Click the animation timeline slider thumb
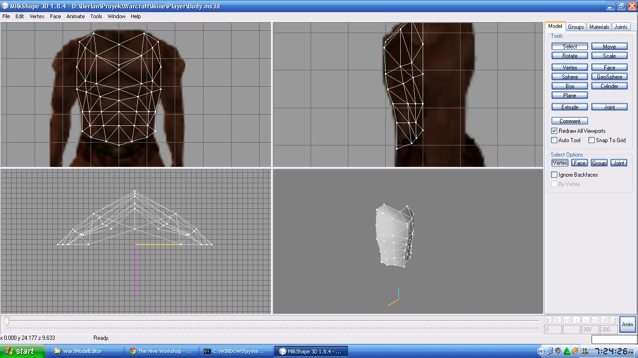Image resolution: width=638 pixels, height=358 pixels. tap(7, 321)
